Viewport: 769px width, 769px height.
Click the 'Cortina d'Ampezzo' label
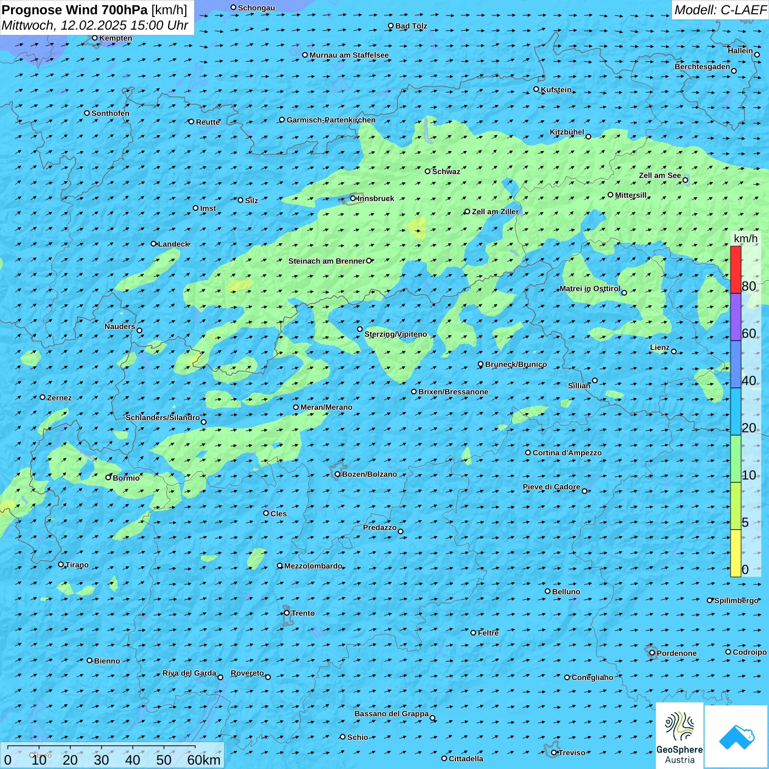[567, 453]
